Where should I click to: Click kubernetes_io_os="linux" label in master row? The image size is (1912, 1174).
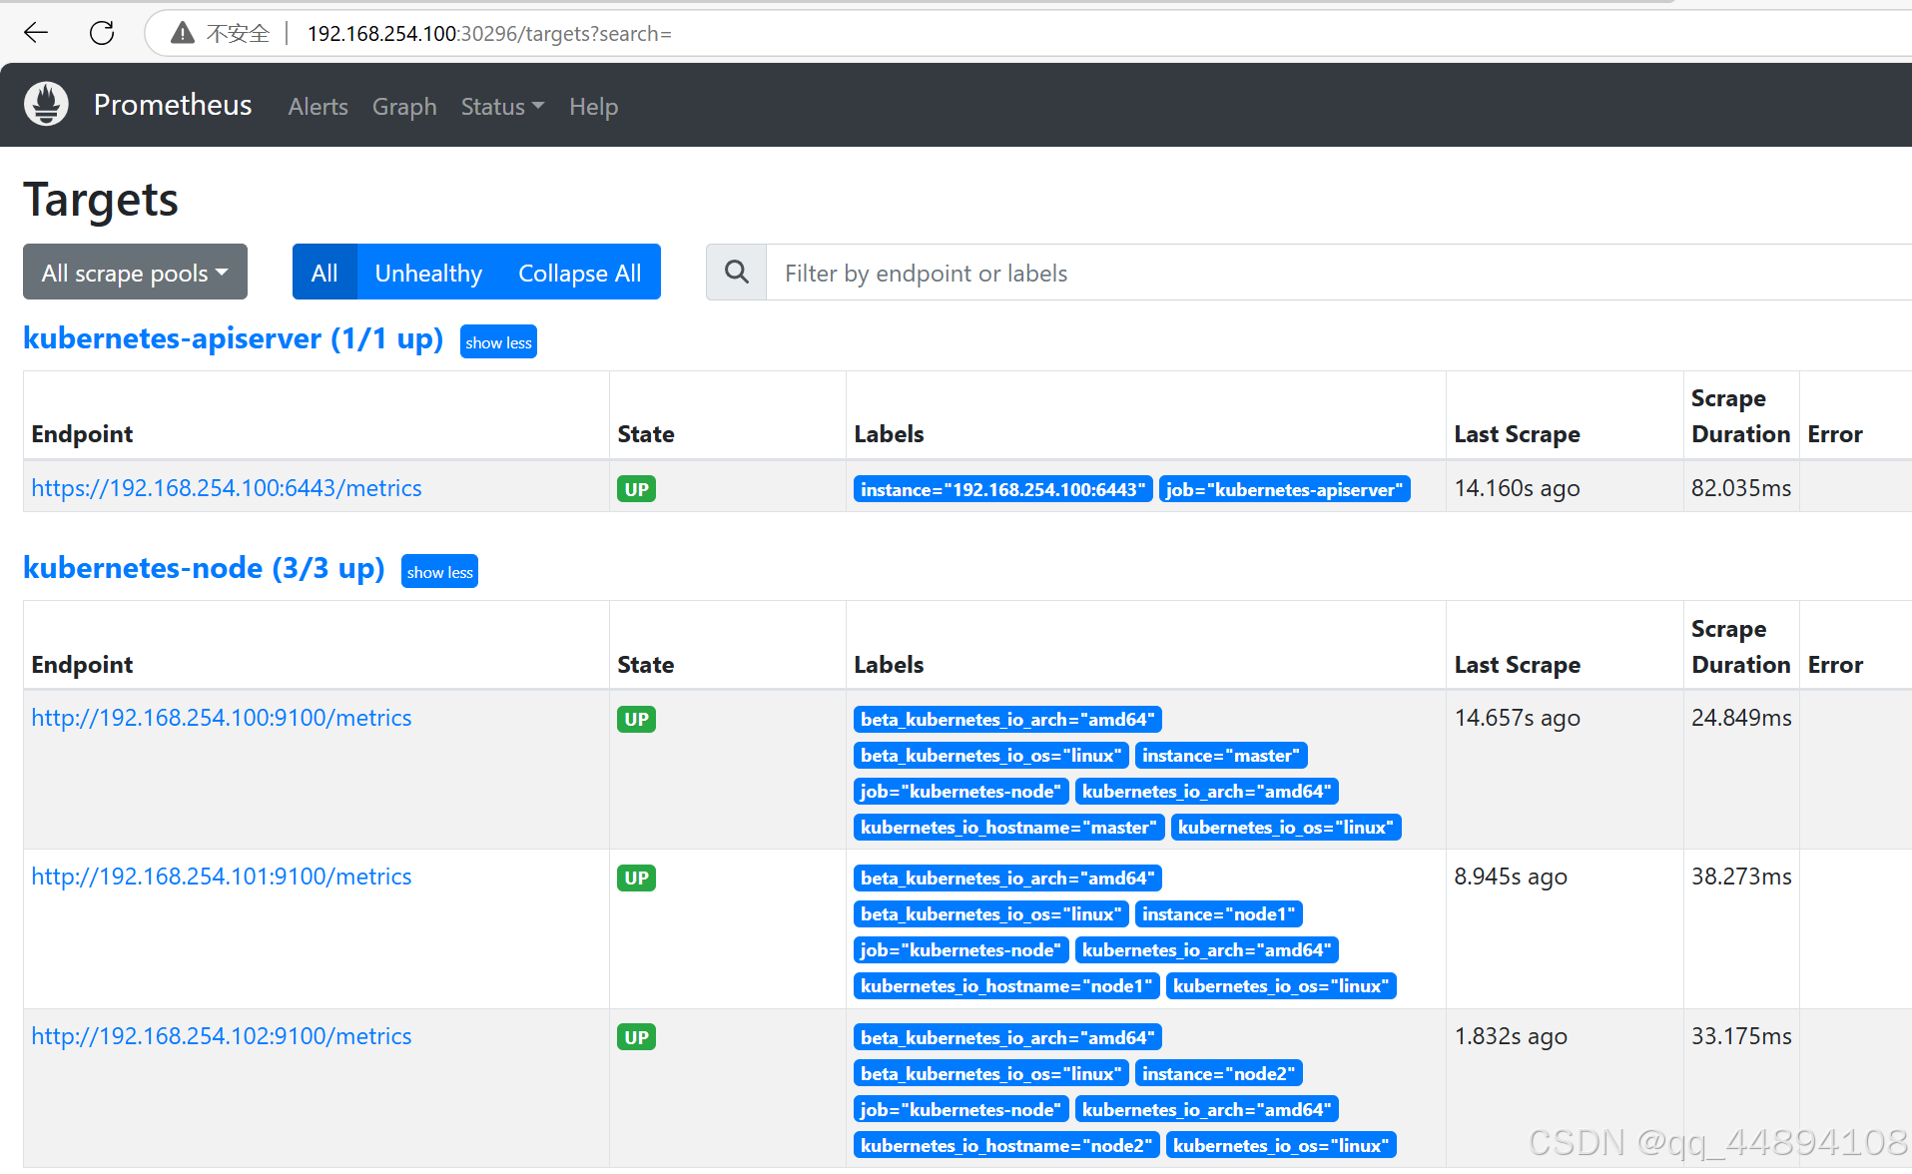click(x=1286, y=827)
